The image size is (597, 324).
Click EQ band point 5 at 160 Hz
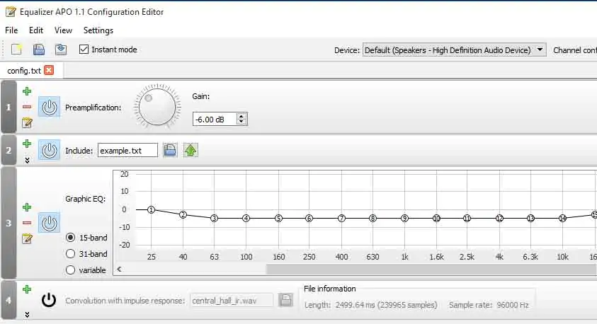point(278,219)
